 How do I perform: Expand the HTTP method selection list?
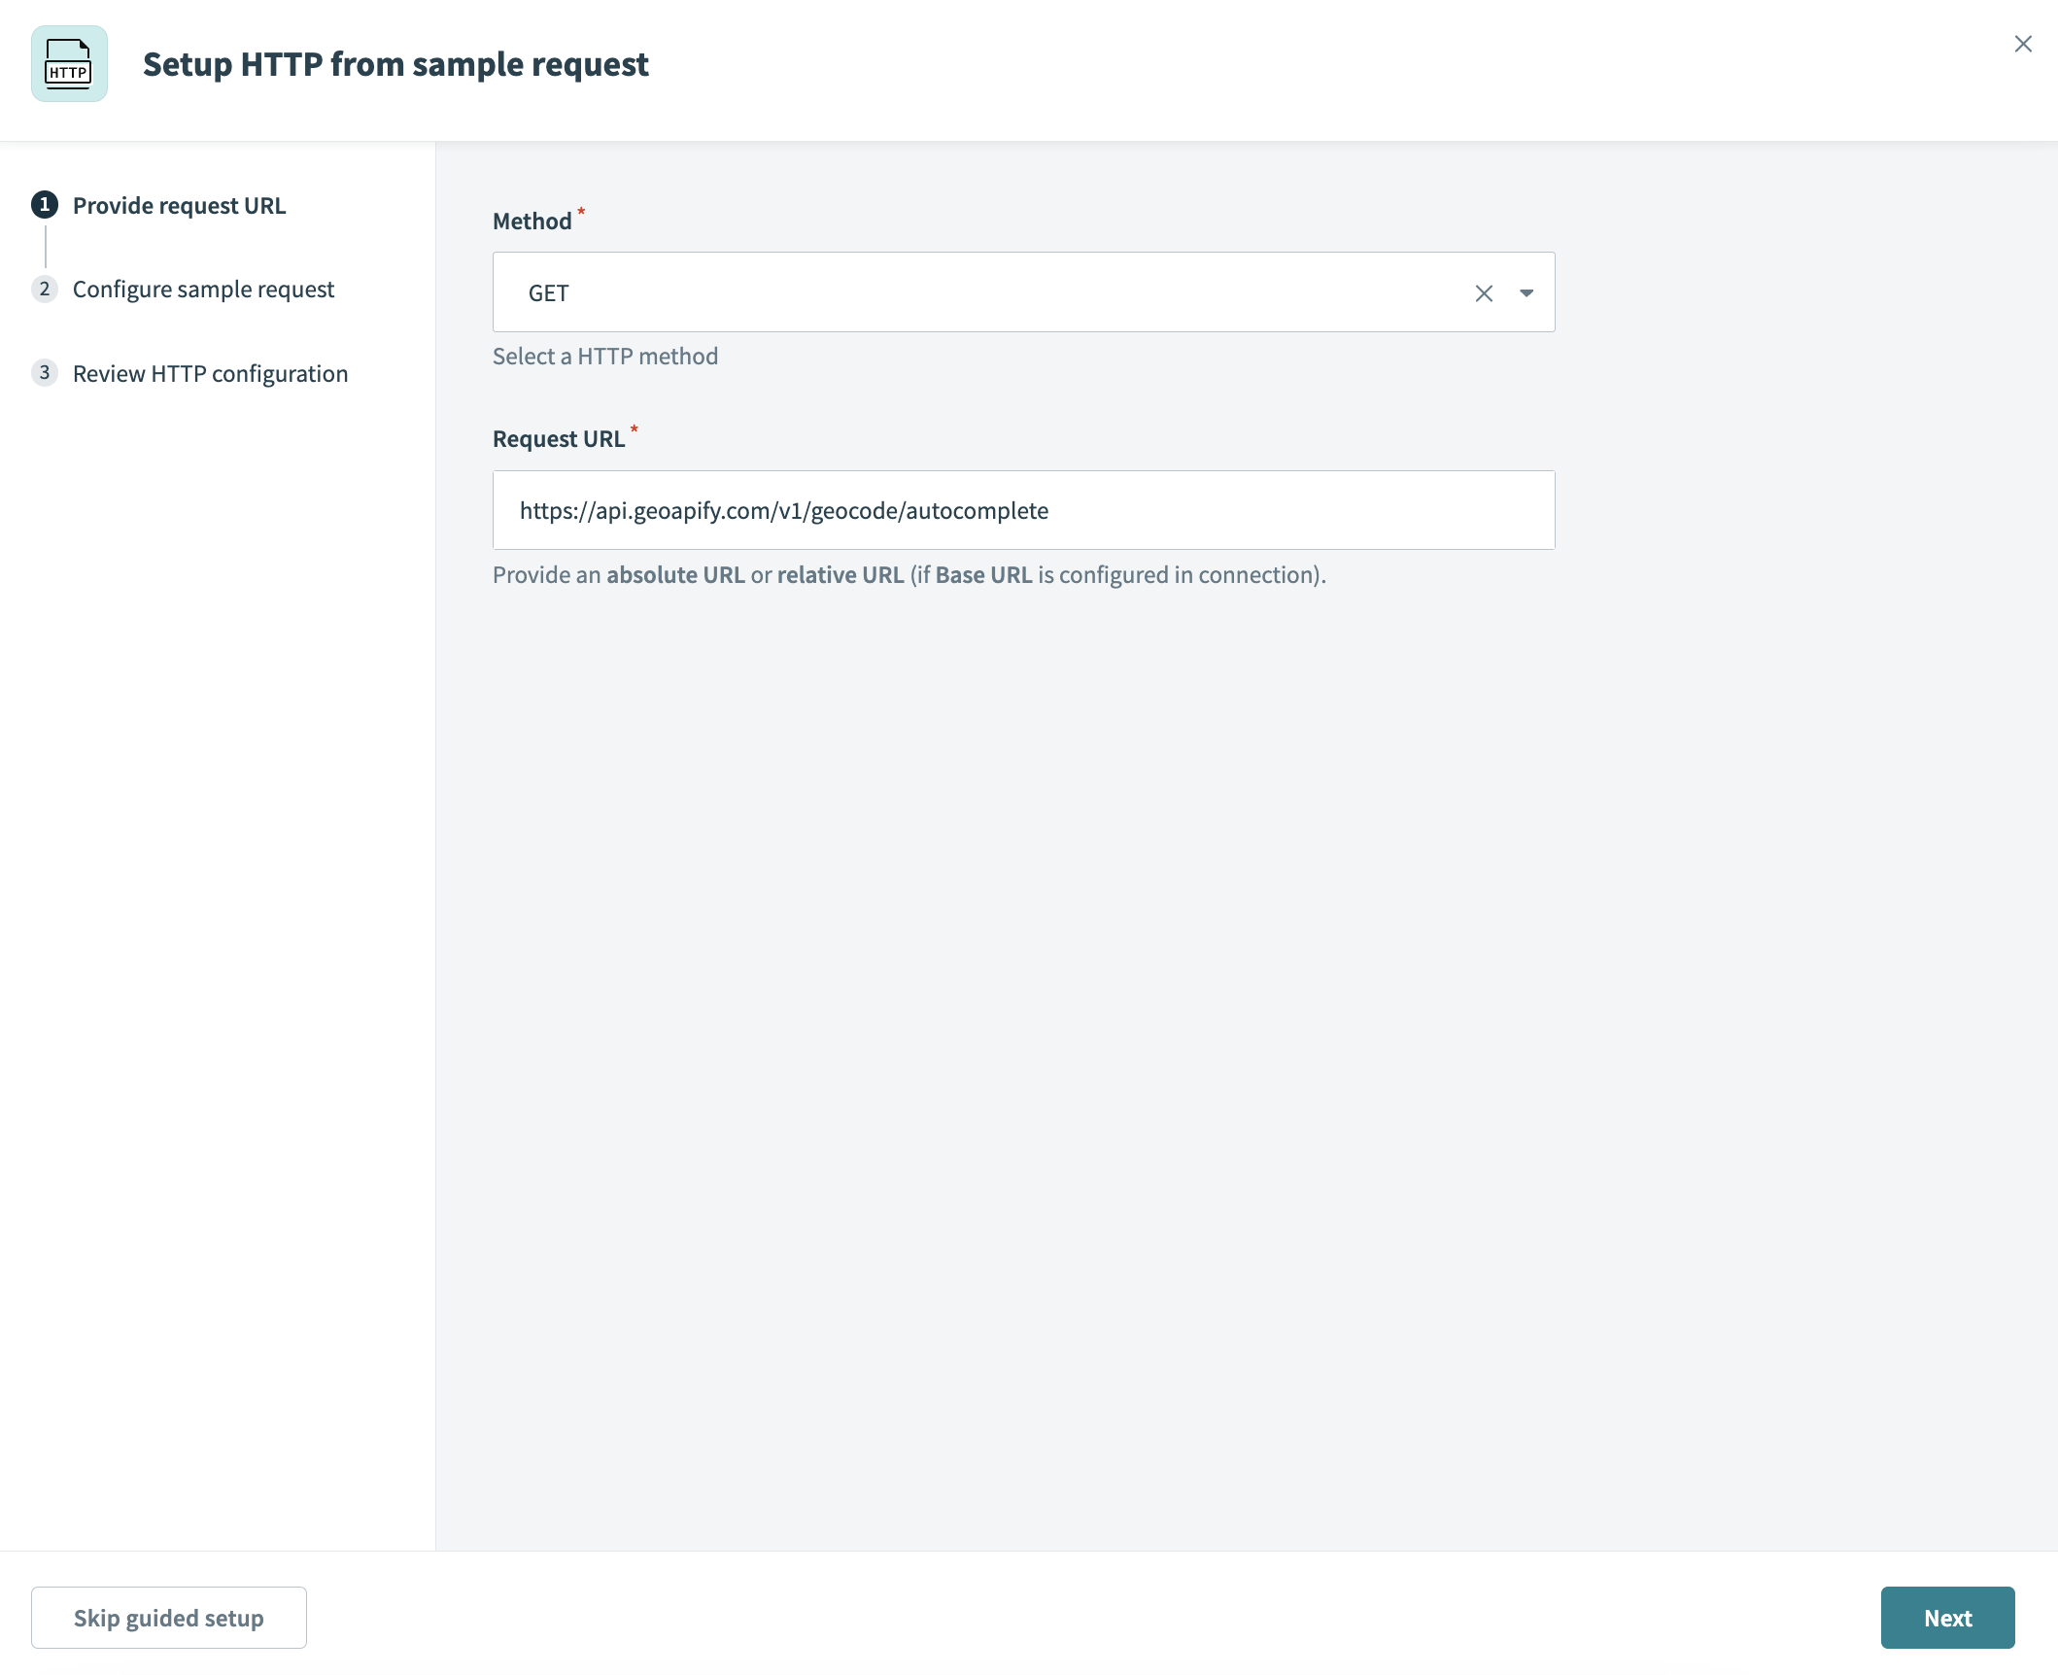(x=1526, y=292)
